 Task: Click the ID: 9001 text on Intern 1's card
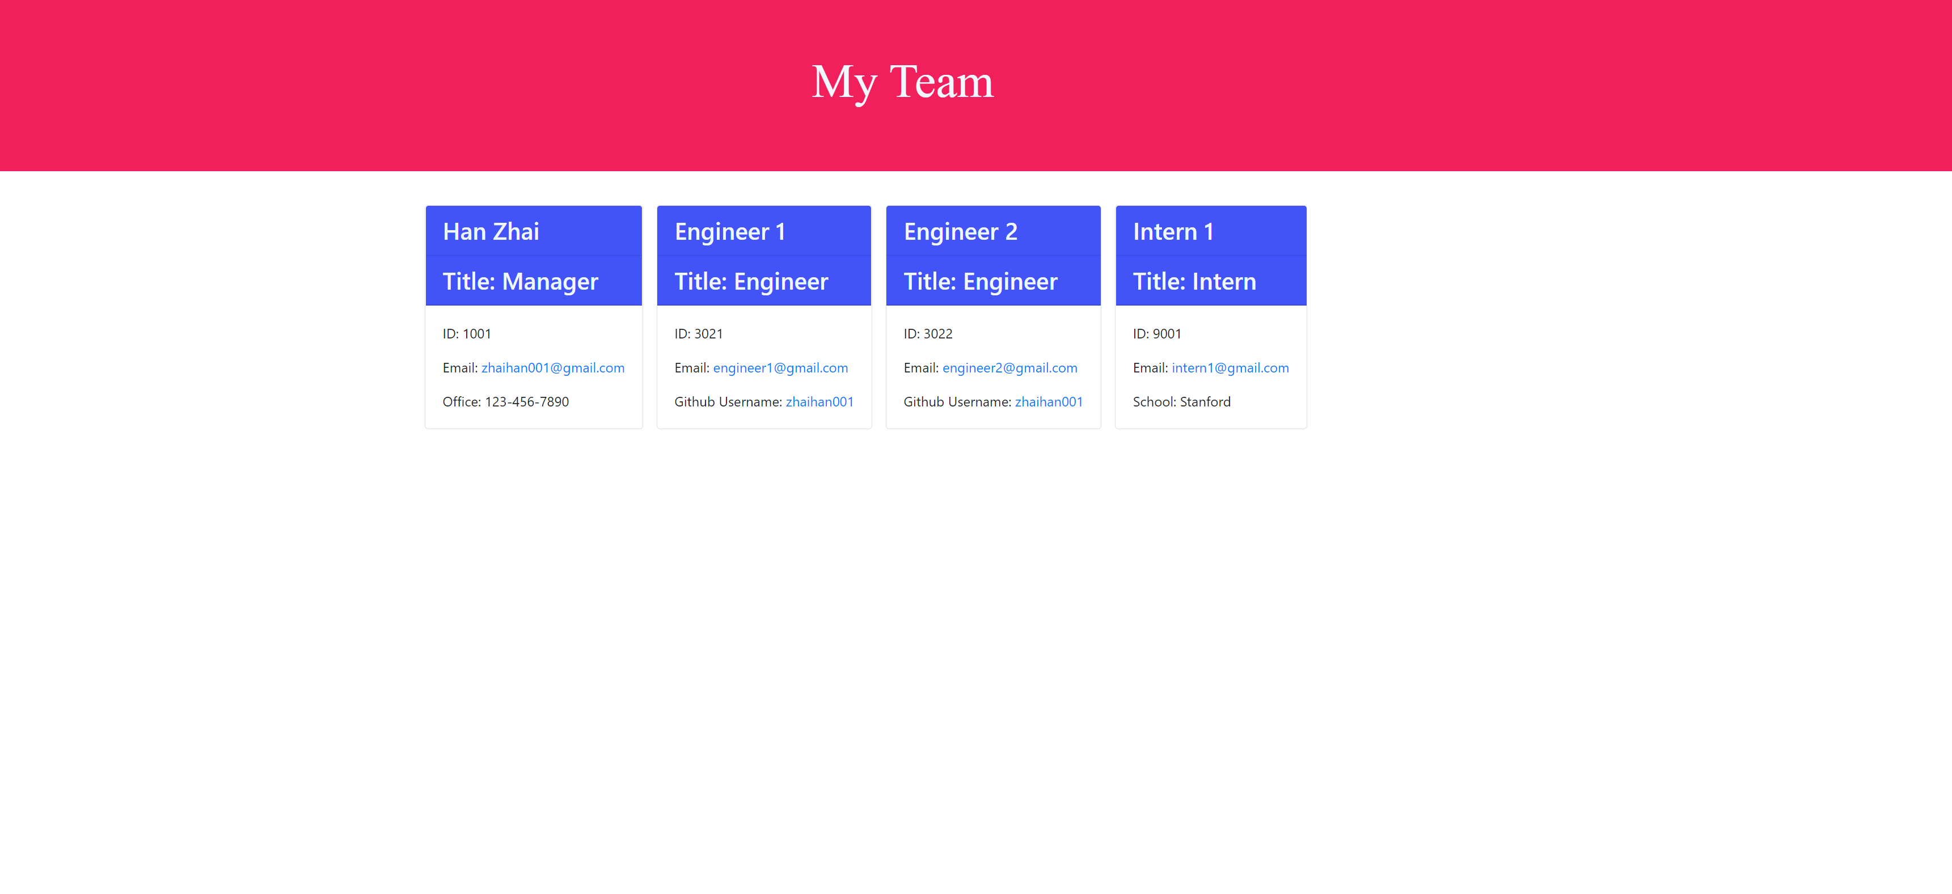pyautogui.click(x=1157, y=333)
